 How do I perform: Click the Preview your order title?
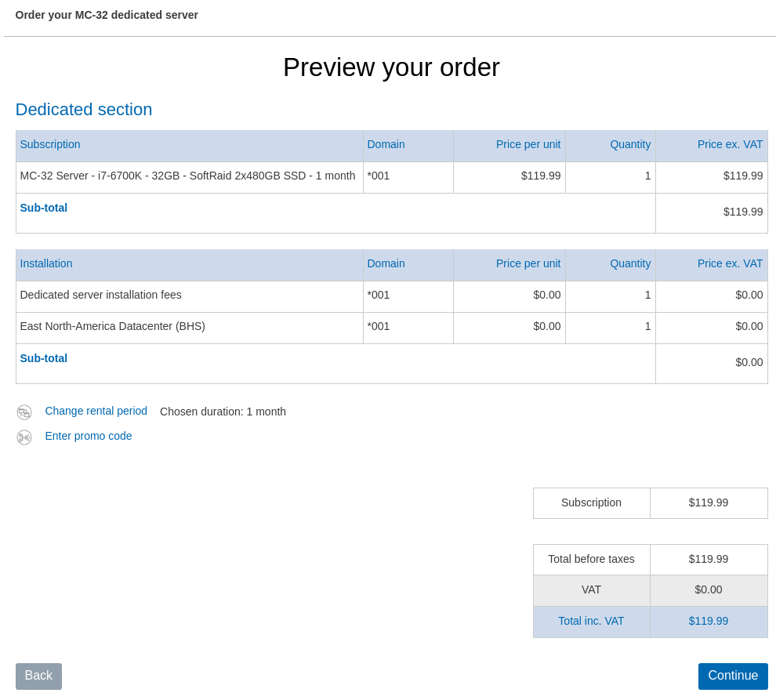[x=391, y=67]
